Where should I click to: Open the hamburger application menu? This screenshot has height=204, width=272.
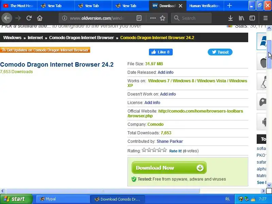coord(266,18)
